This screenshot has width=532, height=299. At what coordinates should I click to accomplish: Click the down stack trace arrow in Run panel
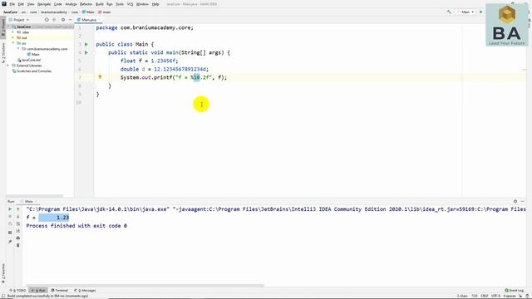tap(18, 216)
